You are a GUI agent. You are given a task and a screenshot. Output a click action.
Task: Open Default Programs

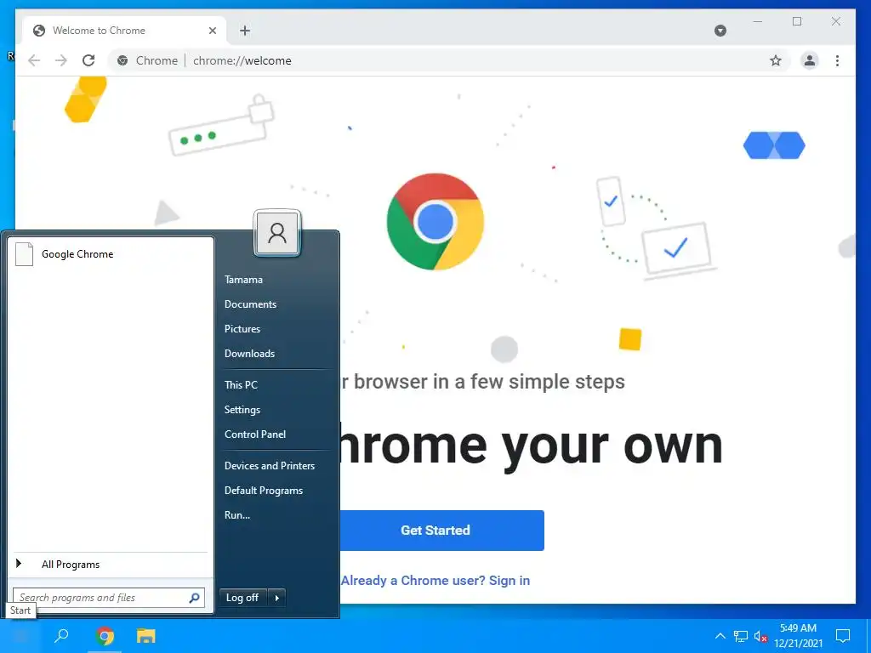pos(264,491)
